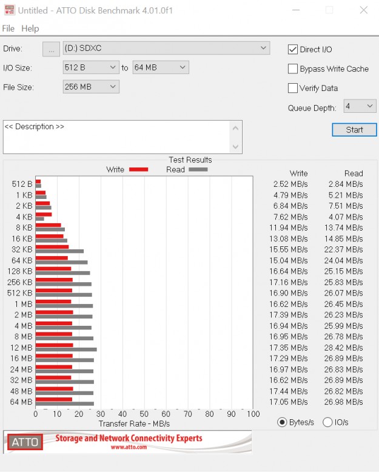The image size is (379, 472).
Task: Click the gray Read legend swatch
Action: point(198,170)
